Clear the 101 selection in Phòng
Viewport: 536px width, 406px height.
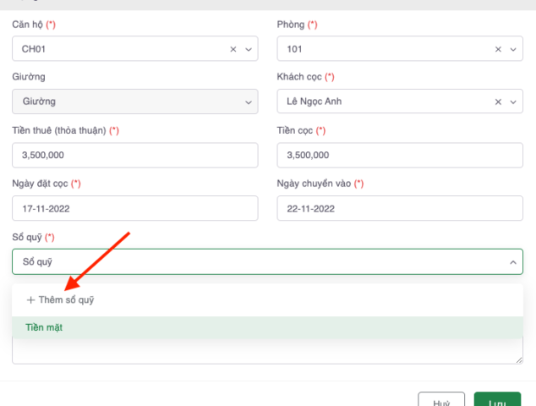point(498,49)
